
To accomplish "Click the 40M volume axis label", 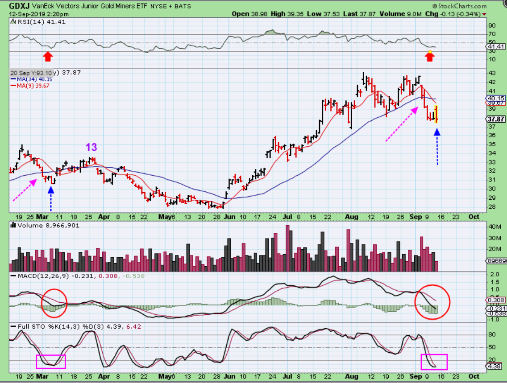I will [x=495, y=227].
